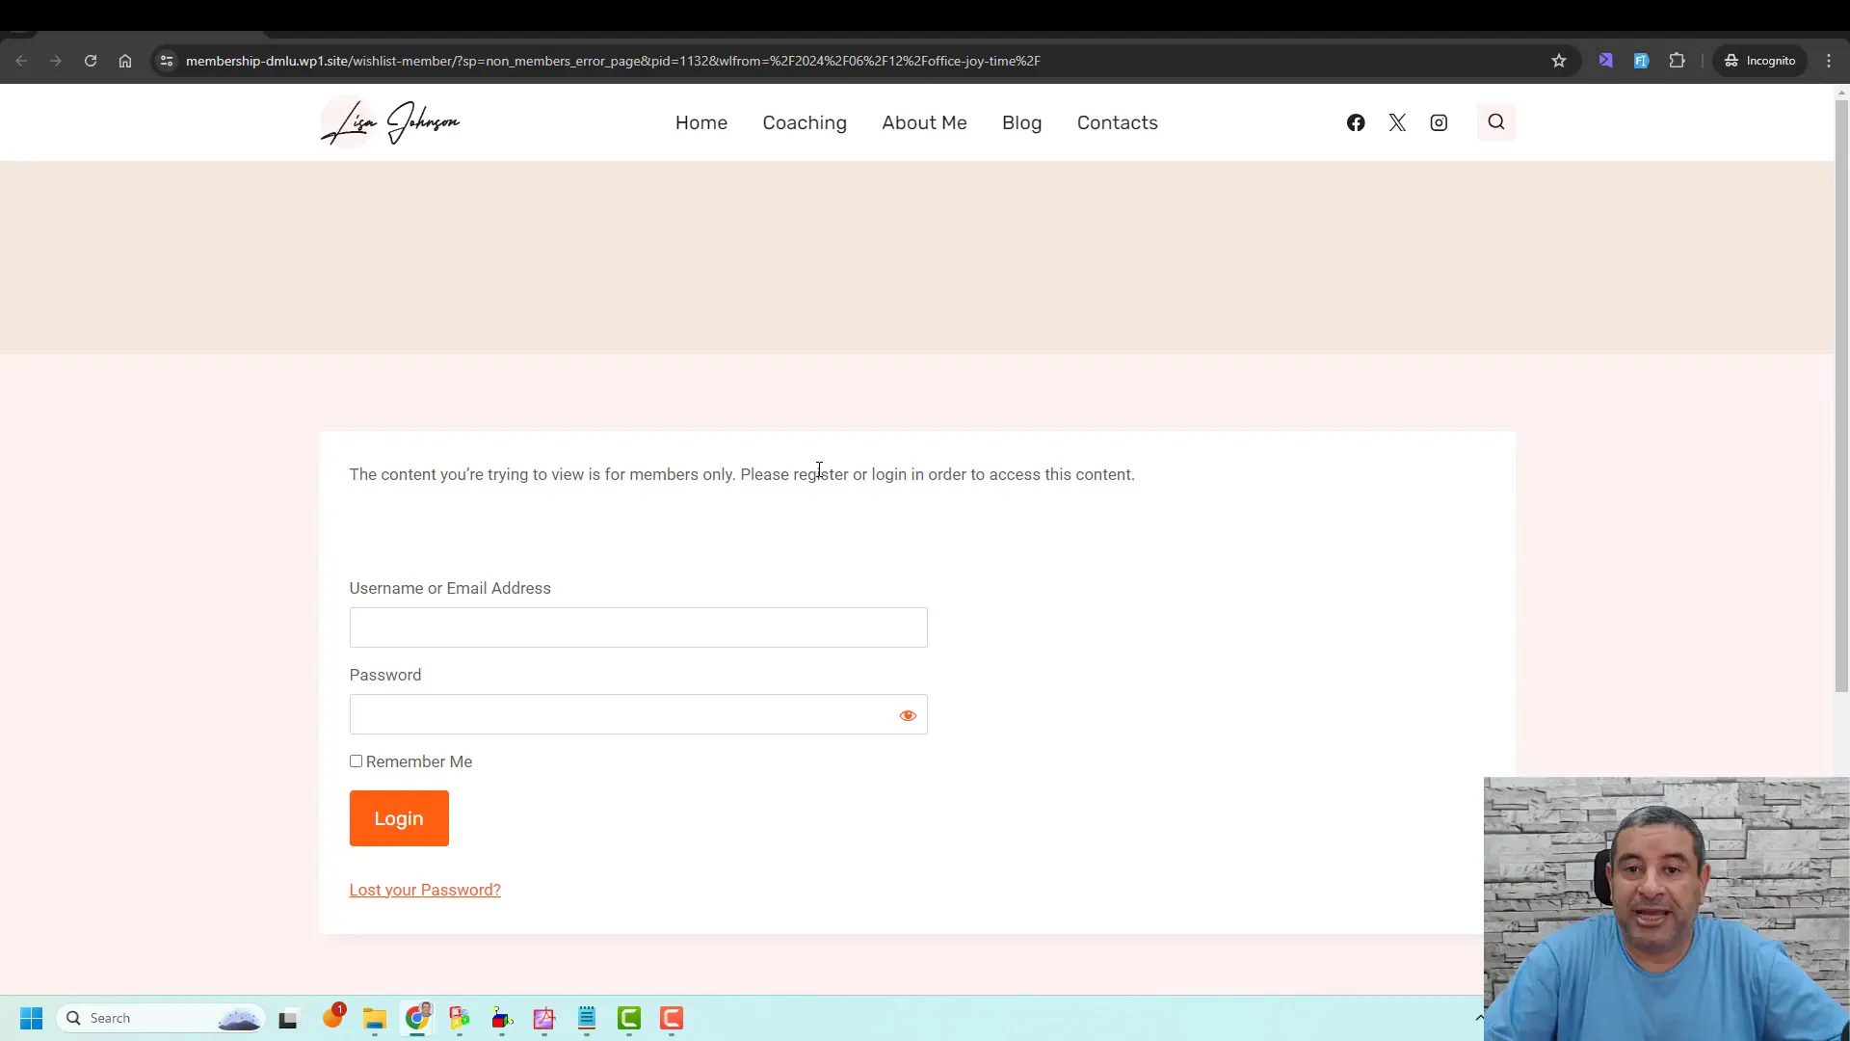Click the browser refresh icon
Screen dimensions: 1850x1041
coord(91,60)
